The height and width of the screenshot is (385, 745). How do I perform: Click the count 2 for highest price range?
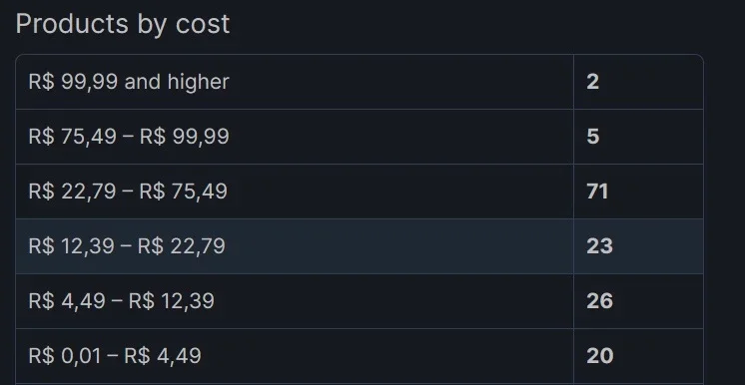[x=592, y=82]
